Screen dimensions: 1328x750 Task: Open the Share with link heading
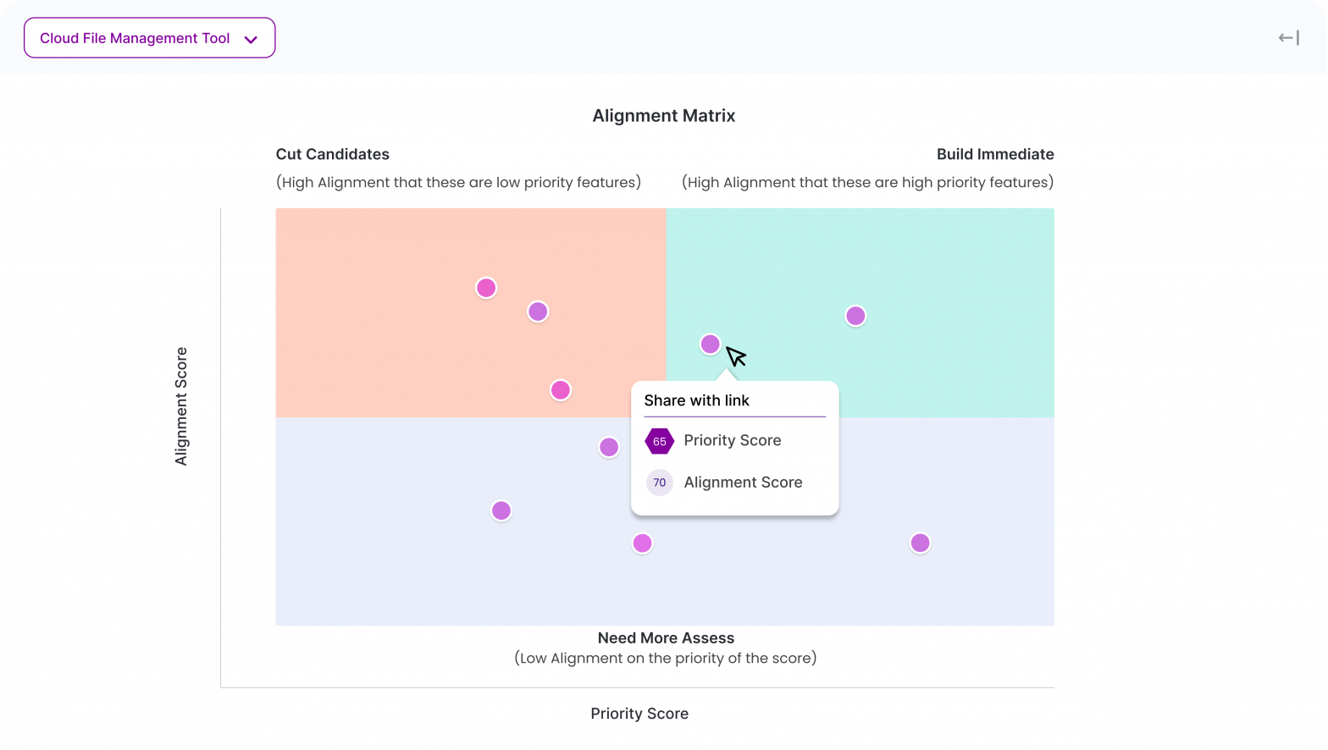(x=696, y=400)
